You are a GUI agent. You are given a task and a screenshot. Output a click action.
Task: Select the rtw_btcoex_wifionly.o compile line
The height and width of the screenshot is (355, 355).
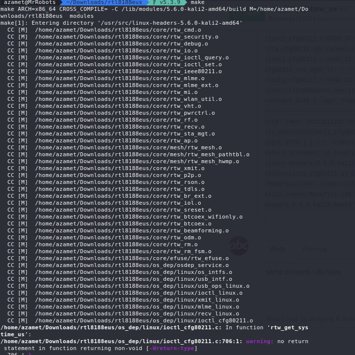[125, 217]
